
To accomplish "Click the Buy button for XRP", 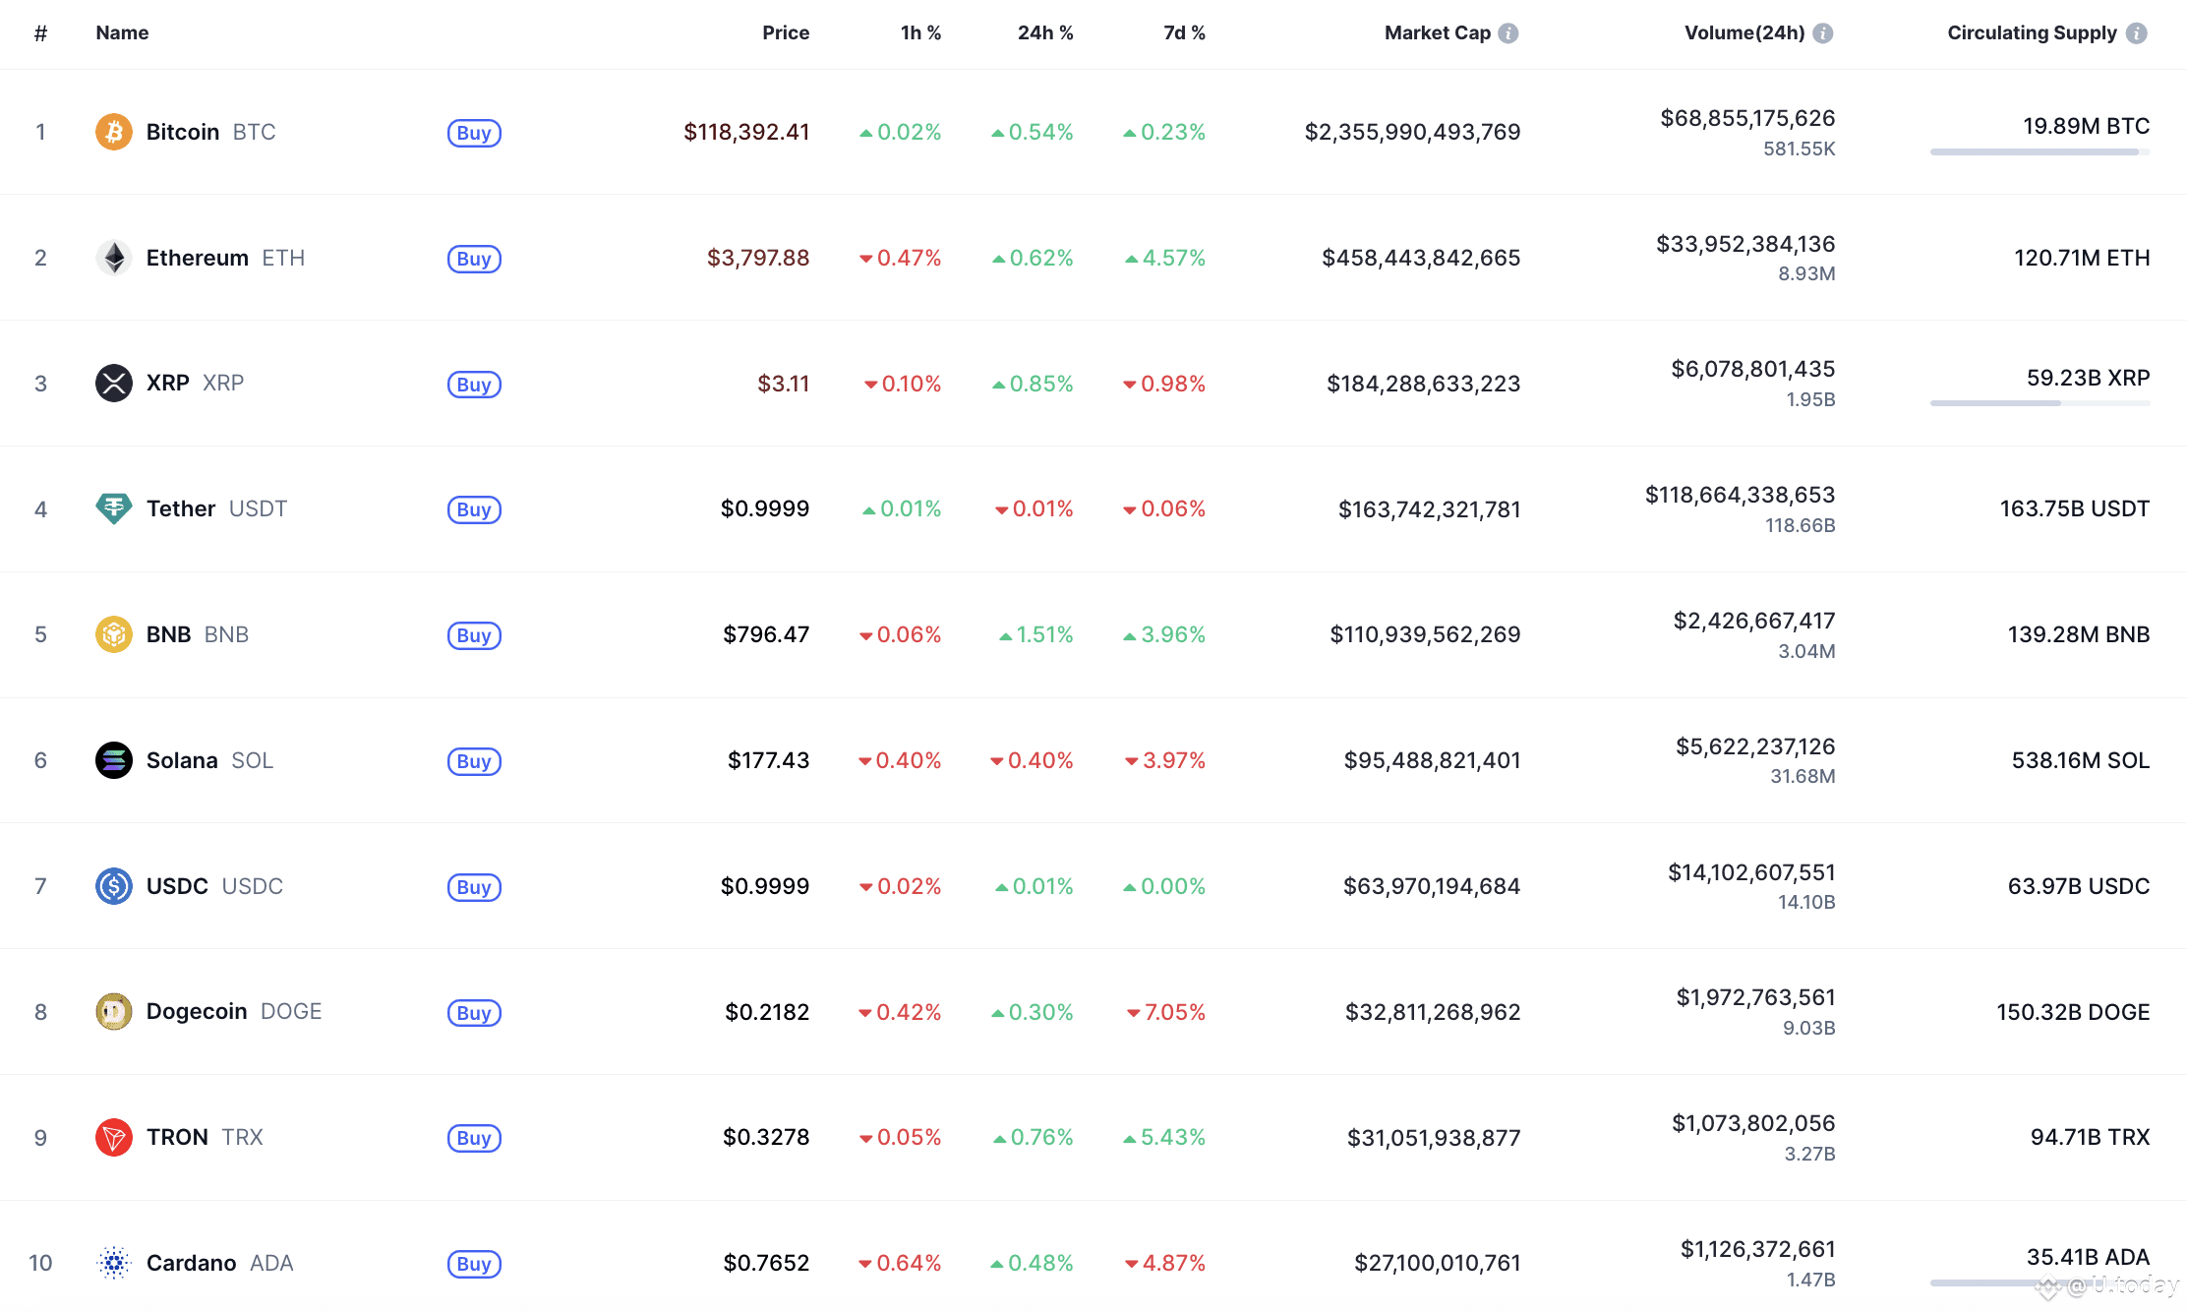I will 474,385.
